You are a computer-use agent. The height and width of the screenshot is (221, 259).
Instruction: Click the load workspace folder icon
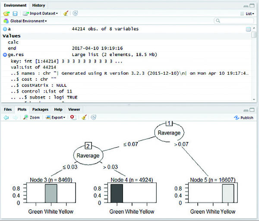[x=6, y=13]
